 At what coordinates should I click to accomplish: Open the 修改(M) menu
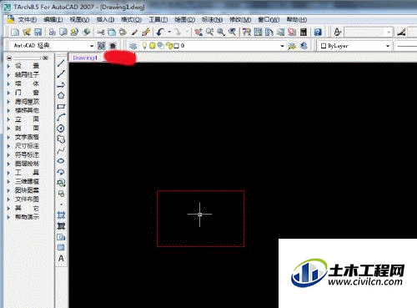(x=240, y=20)
